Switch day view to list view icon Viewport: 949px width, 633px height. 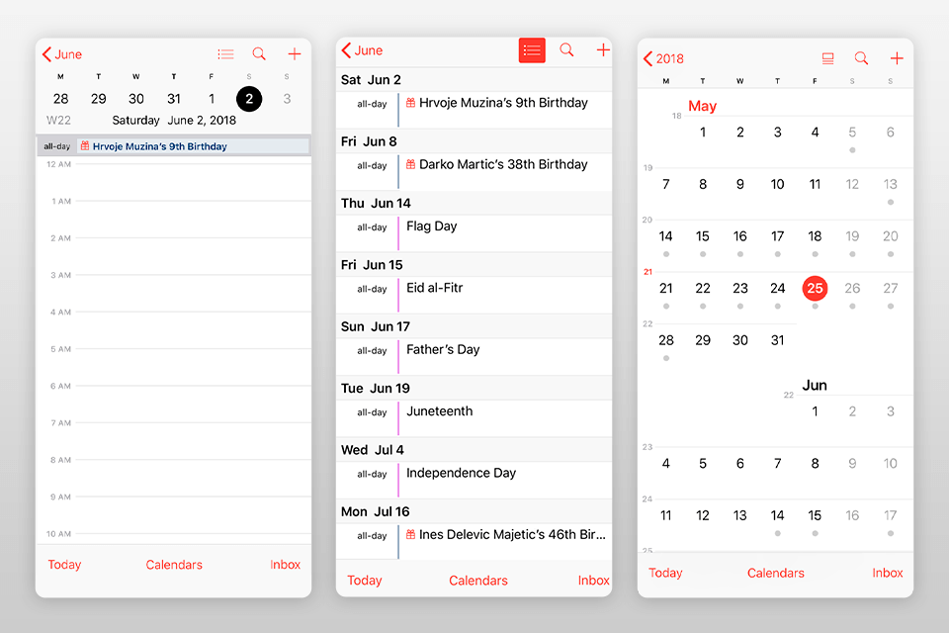point(225,54)
